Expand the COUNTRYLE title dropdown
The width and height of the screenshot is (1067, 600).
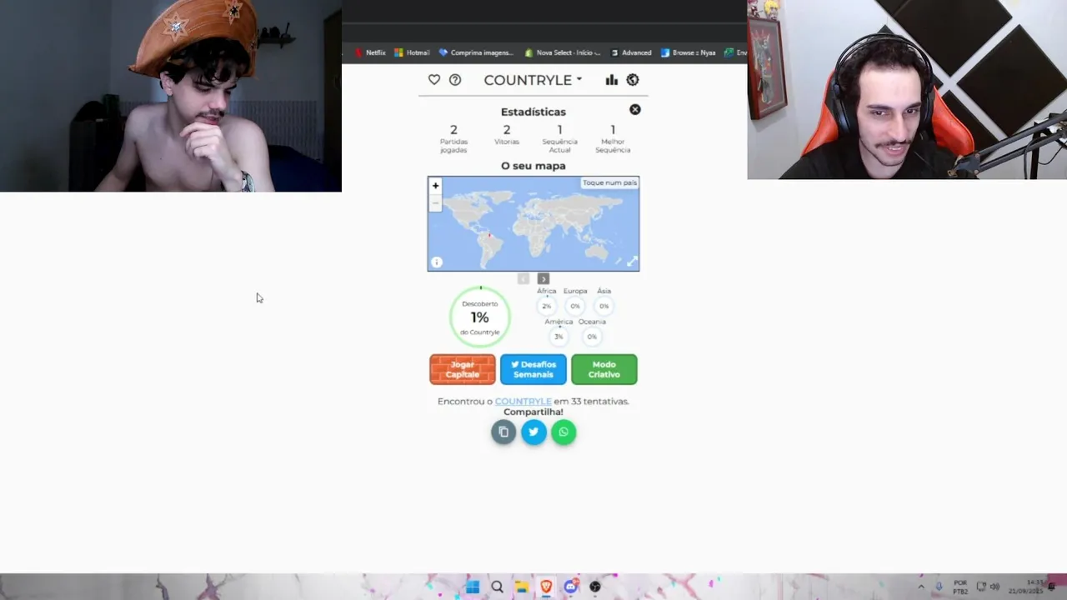533,80
